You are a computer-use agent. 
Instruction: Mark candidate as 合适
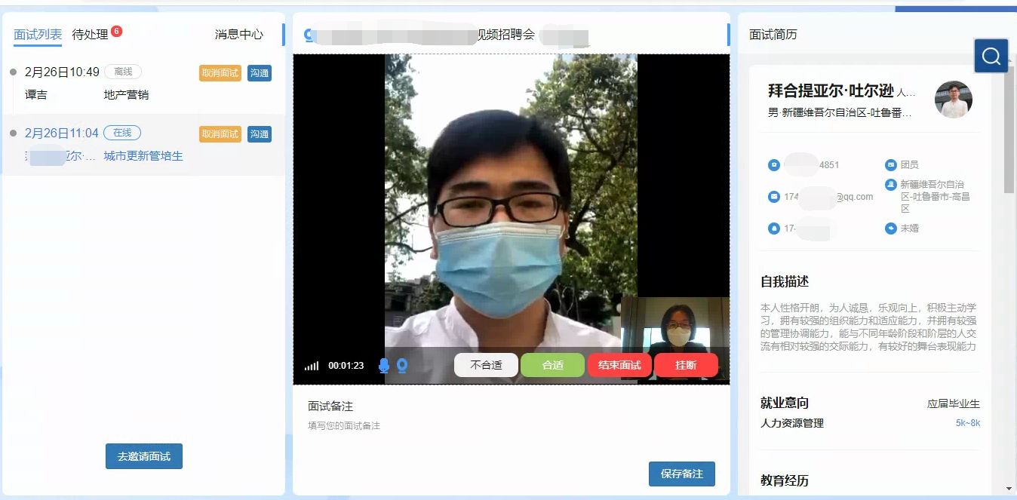(x=552, y=365)
